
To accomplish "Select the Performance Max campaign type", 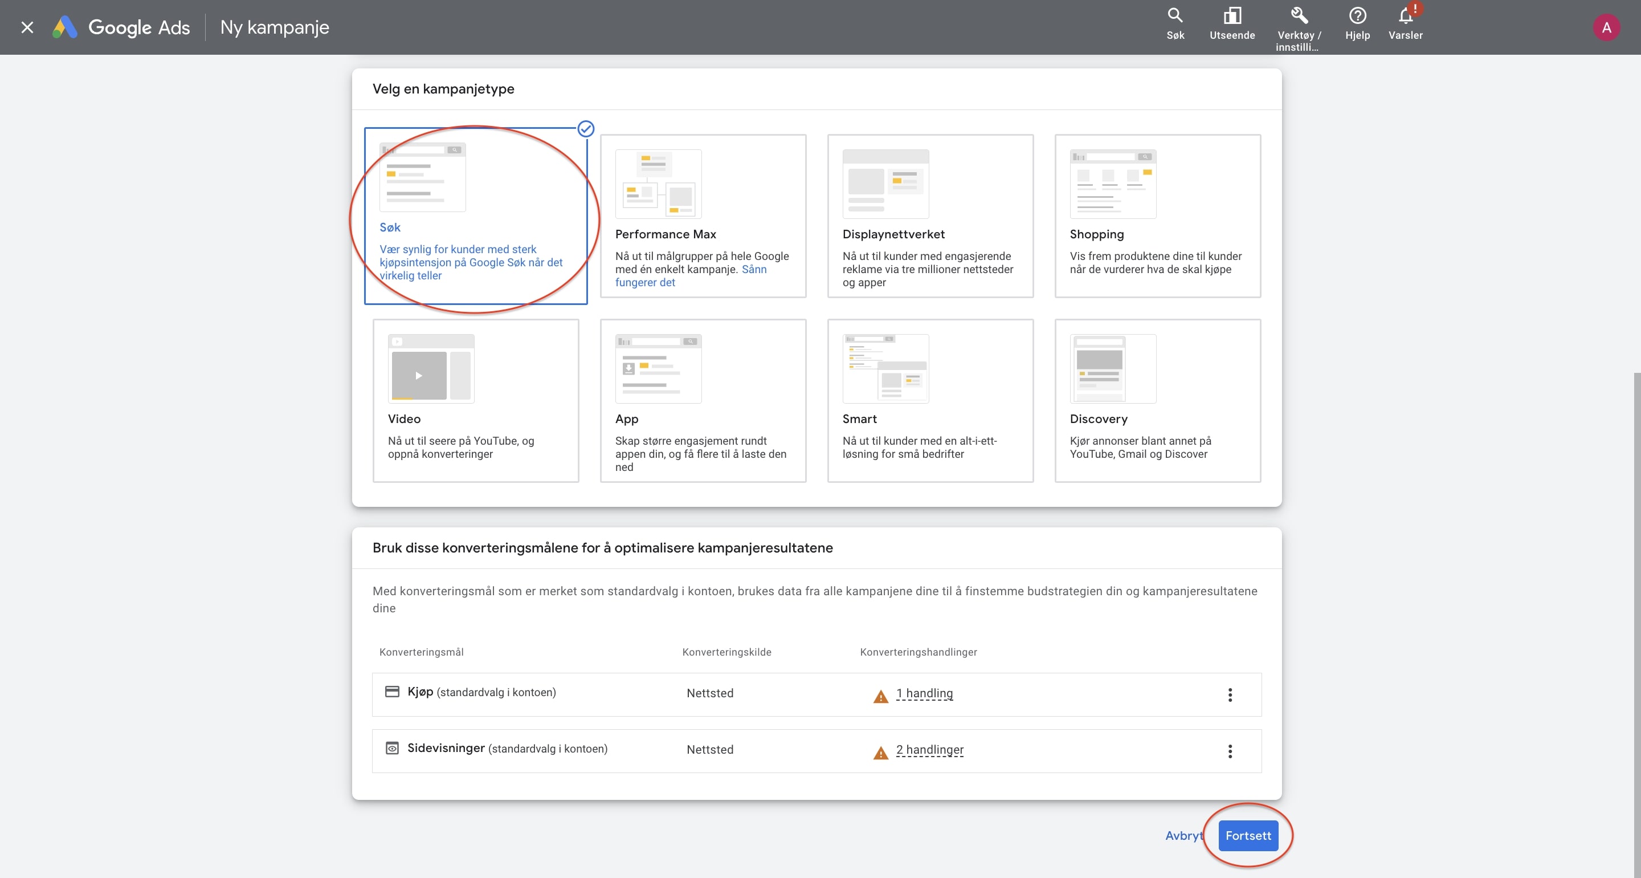I will coord(703,216).
